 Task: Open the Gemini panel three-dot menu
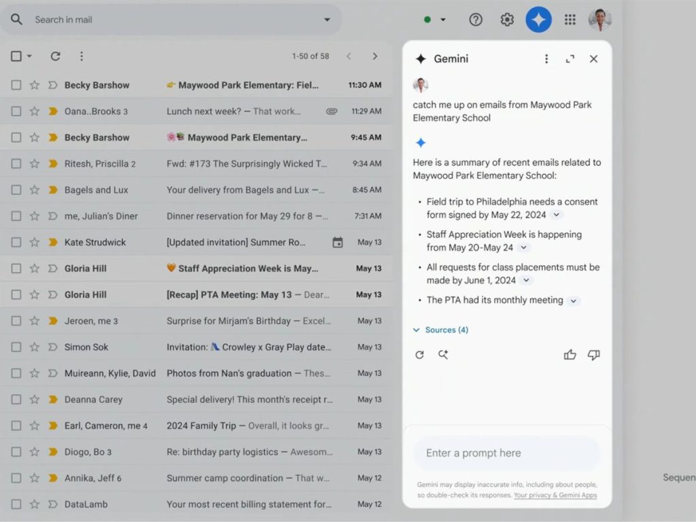point(546,58)
